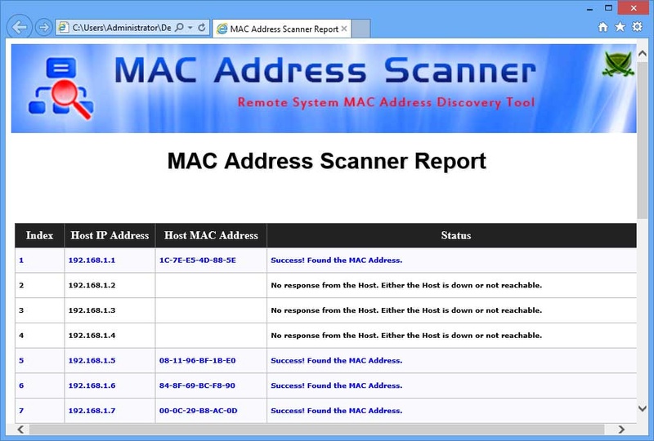
Task: Click the Host MAC Address column header
Action: click(x=211, y=235)
